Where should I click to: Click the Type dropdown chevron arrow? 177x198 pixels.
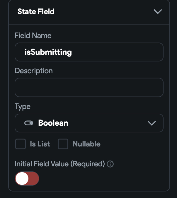point(152,123)
